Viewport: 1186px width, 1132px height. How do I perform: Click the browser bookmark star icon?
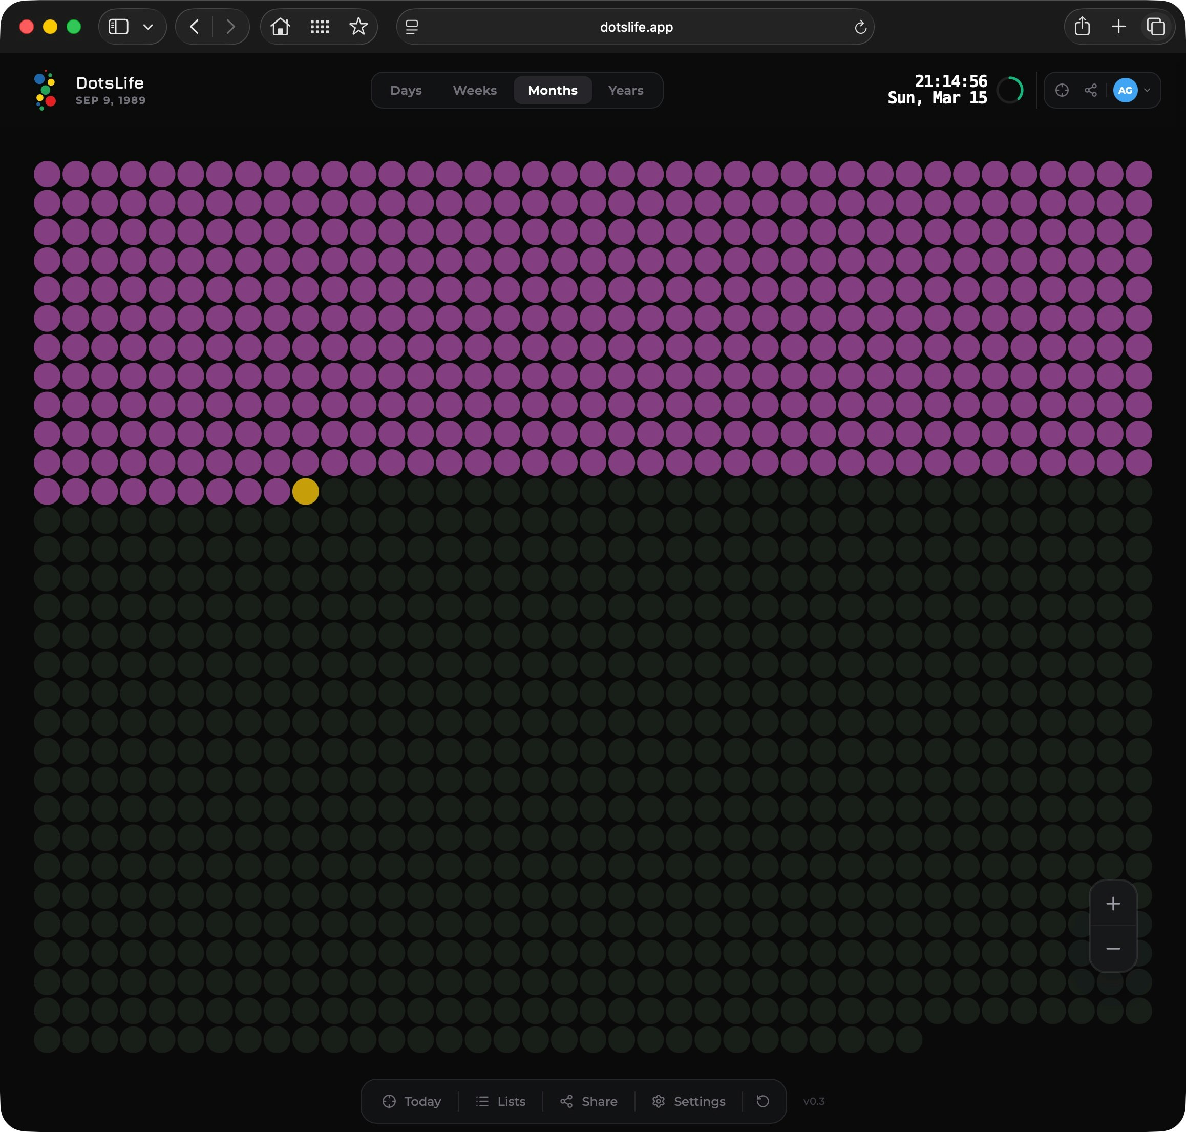point(358,27)
